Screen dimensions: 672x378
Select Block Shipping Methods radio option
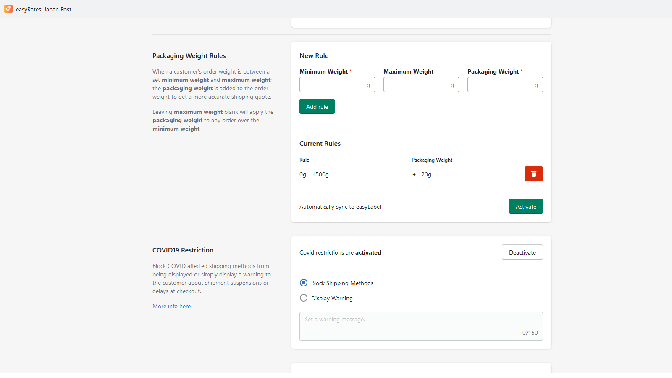(x=304, y=283)
